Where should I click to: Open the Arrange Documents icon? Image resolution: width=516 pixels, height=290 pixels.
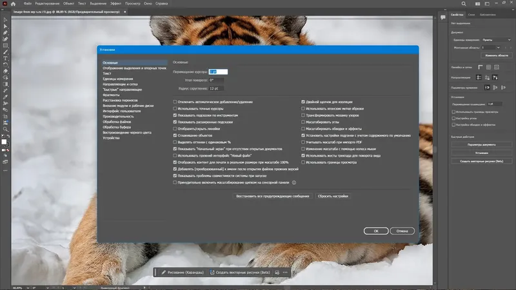(477, 4)
